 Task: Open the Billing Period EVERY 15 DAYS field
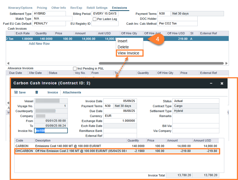tap(105, 13)
